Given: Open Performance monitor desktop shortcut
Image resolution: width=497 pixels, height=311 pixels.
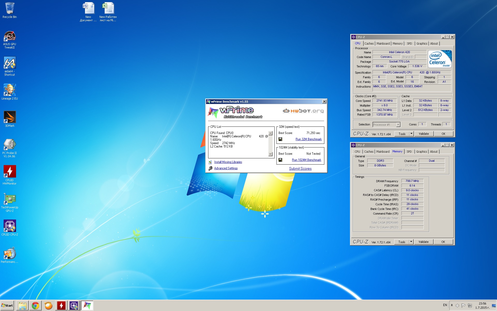Looking at the screenshot, I should (x=10, y=255).
